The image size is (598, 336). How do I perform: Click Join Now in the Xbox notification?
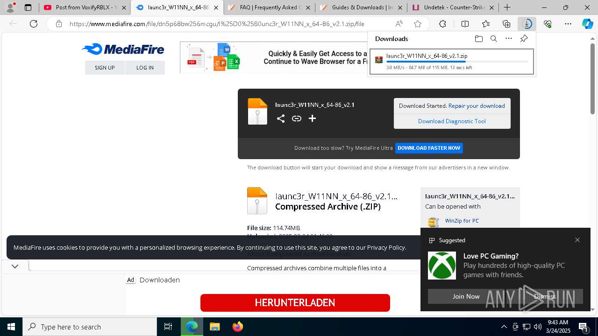point(466,296)
